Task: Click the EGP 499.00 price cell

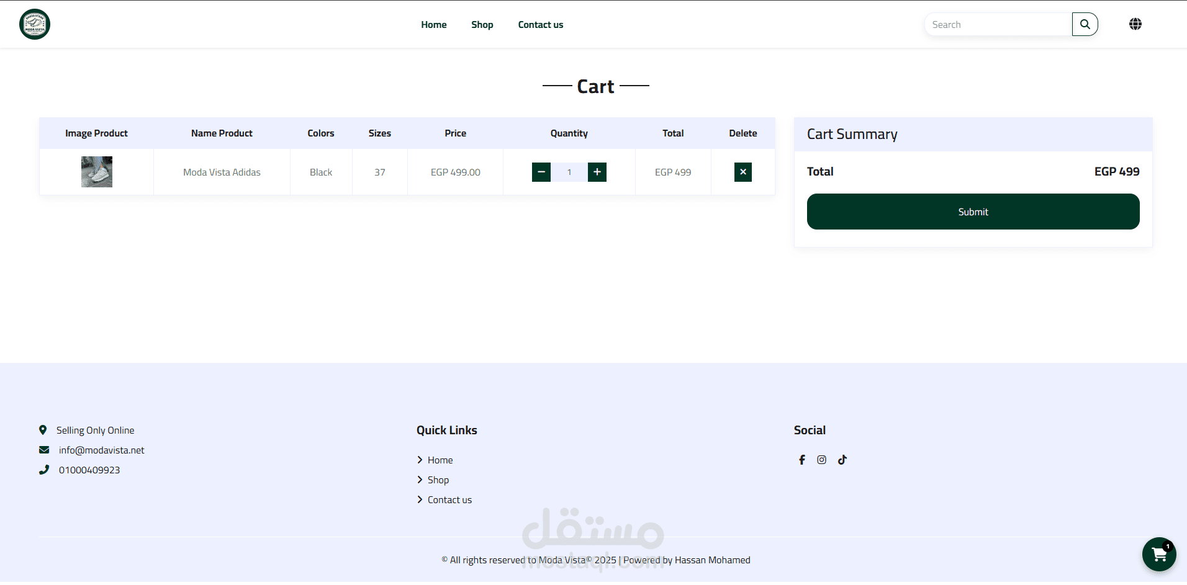Action: [456, 172]
